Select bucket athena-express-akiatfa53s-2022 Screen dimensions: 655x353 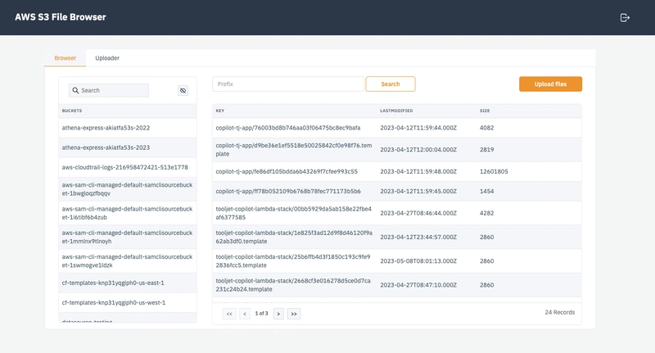128,128
